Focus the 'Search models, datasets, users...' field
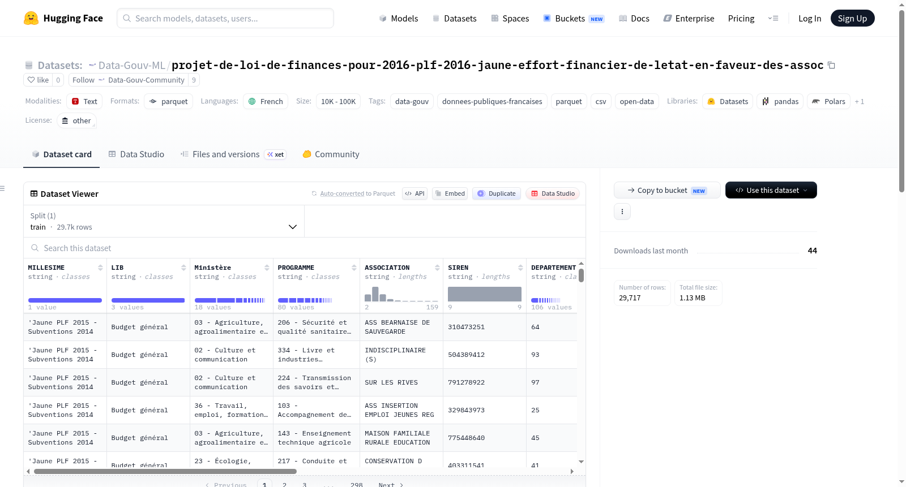This screenshot has width=906, height=487. [x=225, y=18]
